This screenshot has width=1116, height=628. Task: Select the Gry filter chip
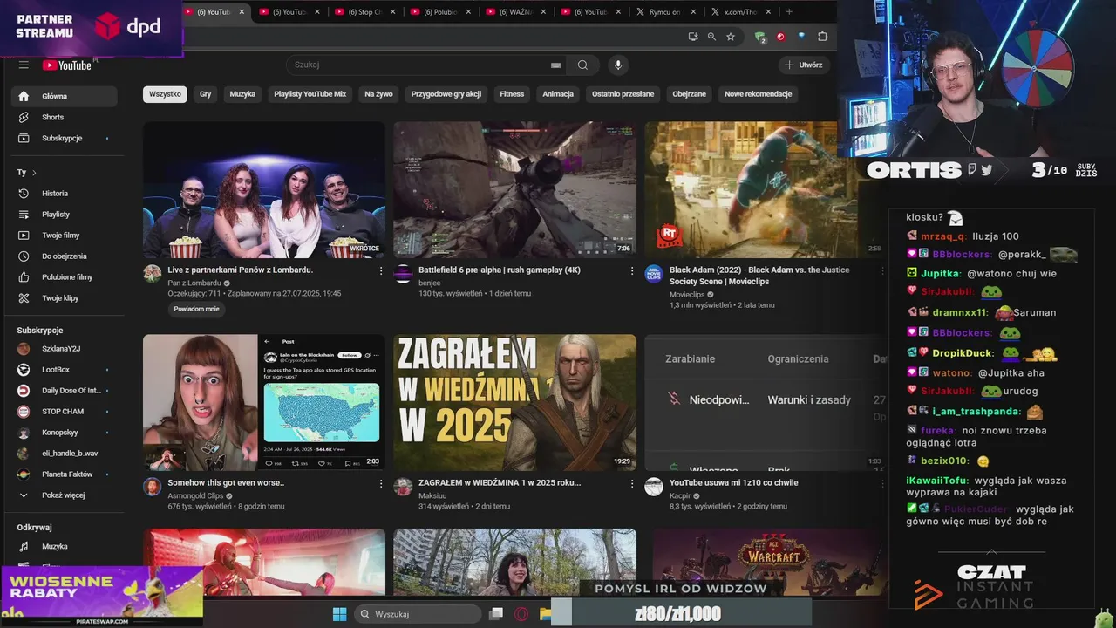point(205,94)
